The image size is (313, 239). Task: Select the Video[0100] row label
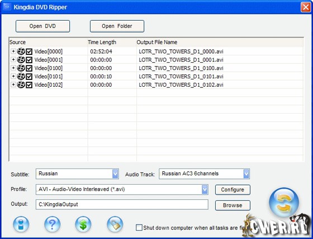(x=48, y=68)
